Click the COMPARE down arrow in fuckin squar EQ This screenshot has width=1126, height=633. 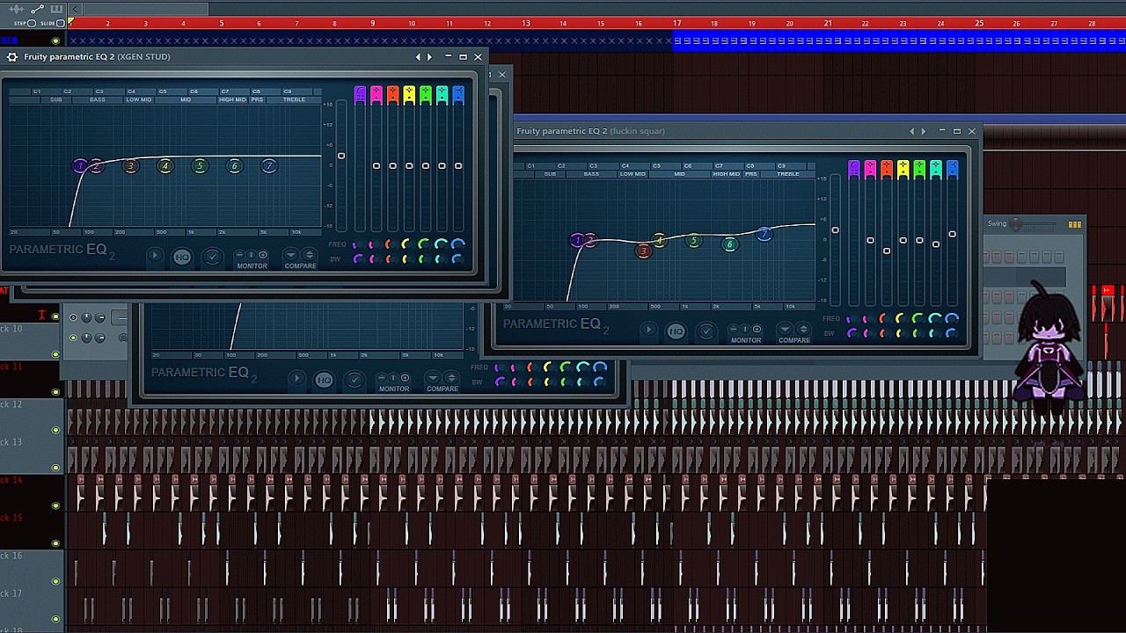(x=784, y=329)
